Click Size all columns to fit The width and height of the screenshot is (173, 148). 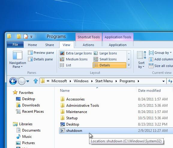point(161,66)
